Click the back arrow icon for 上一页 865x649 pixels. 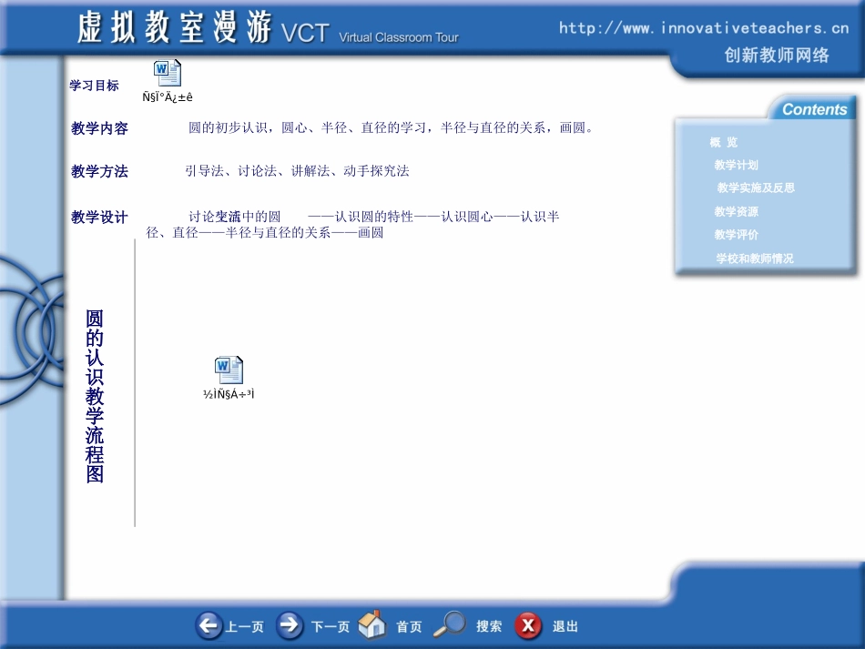click(209, 625)
